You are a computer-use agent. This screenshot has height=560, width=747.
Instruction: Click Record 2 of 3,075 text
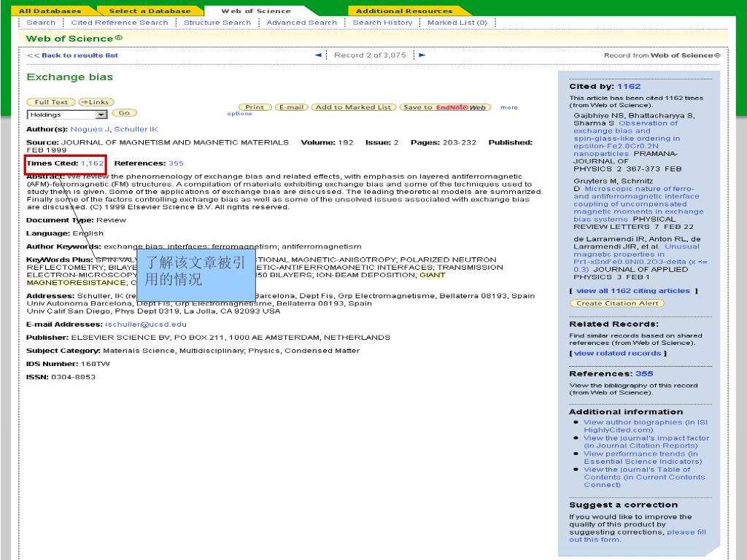pos(370,55)
